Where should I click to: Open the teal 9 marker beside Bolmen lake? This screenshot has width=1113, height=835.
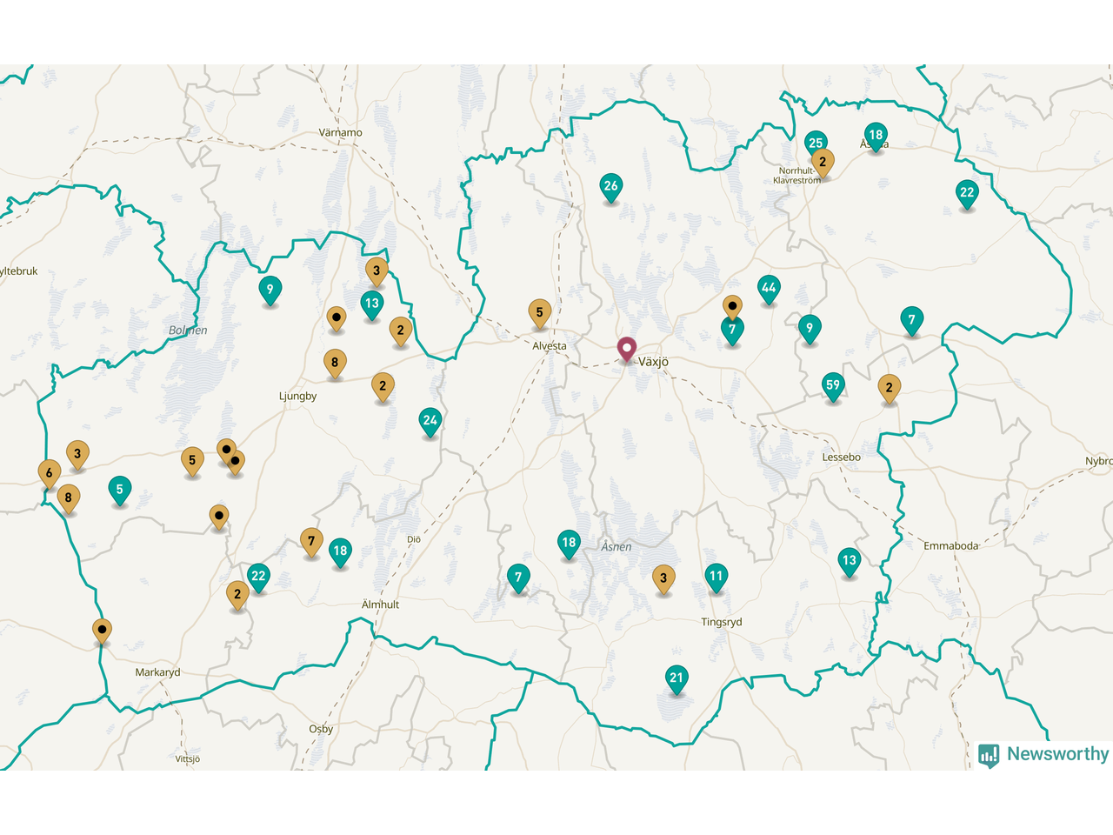coord(270,290)
